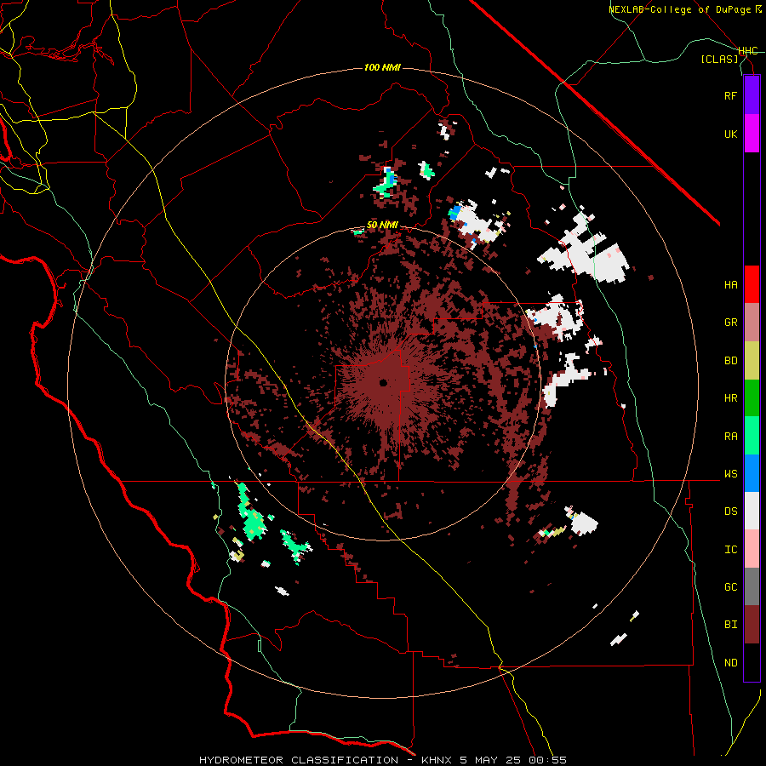Click the ND no-data legend swatch
The height and width of the screenshot is (766, 766).
(x=752, y=662)
